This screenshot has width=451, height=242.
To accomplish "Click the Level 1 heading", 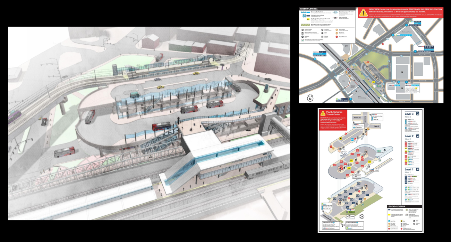I will pyautogui.click(x=409, y=169).
